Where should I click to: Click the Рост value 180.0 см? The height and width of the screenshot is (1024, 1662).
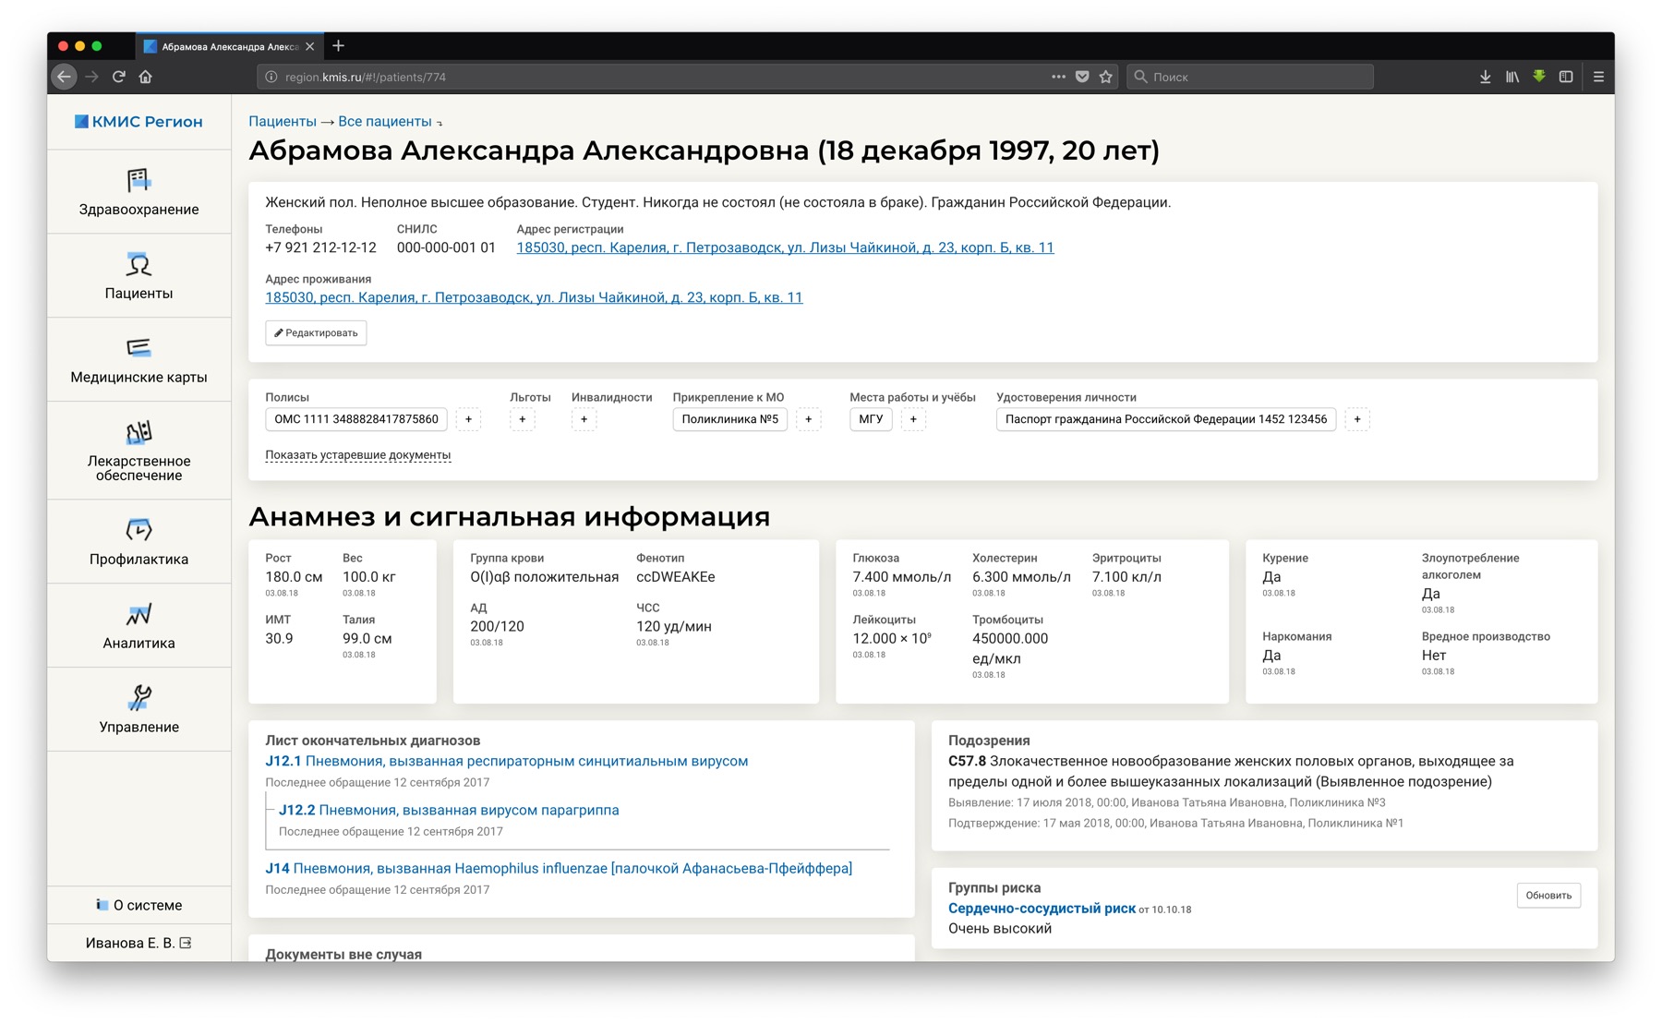click(294, 577)
